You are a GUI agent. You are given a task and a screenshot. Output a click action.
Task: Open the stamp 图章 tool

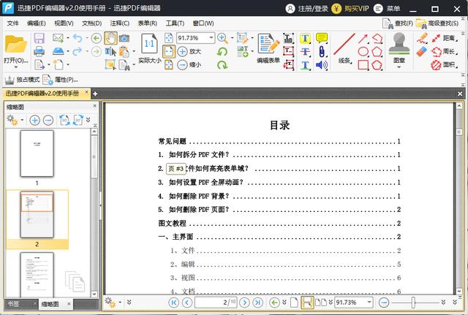pos(399,48)
